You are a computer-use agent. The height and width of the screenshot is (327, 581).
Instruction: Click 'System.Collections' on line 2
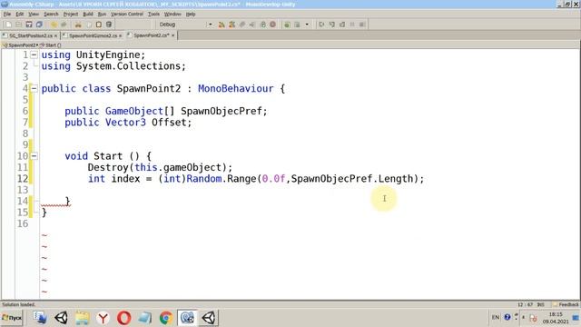(128, 66)
